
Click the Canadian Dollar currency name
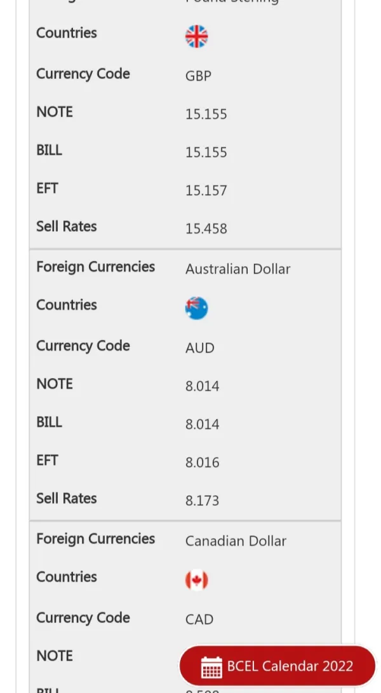point(236,541)
